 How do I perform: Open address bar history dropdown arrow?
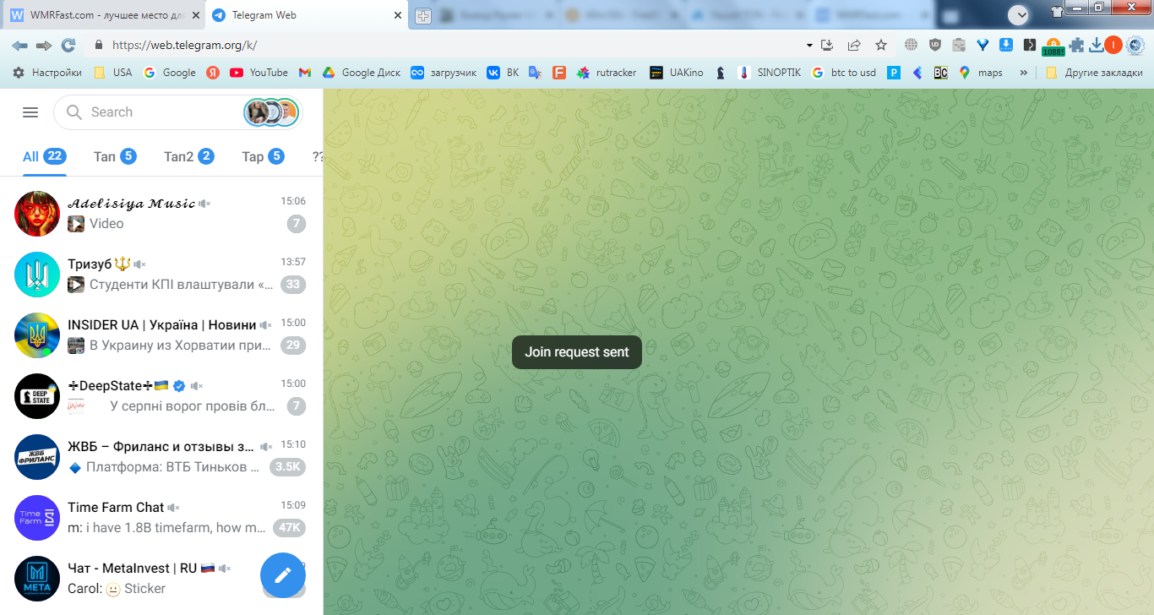pos(809,45)
